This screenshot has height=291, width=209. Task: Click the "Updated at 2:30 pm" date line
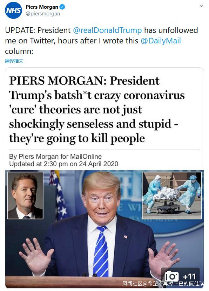click(63, 164)
